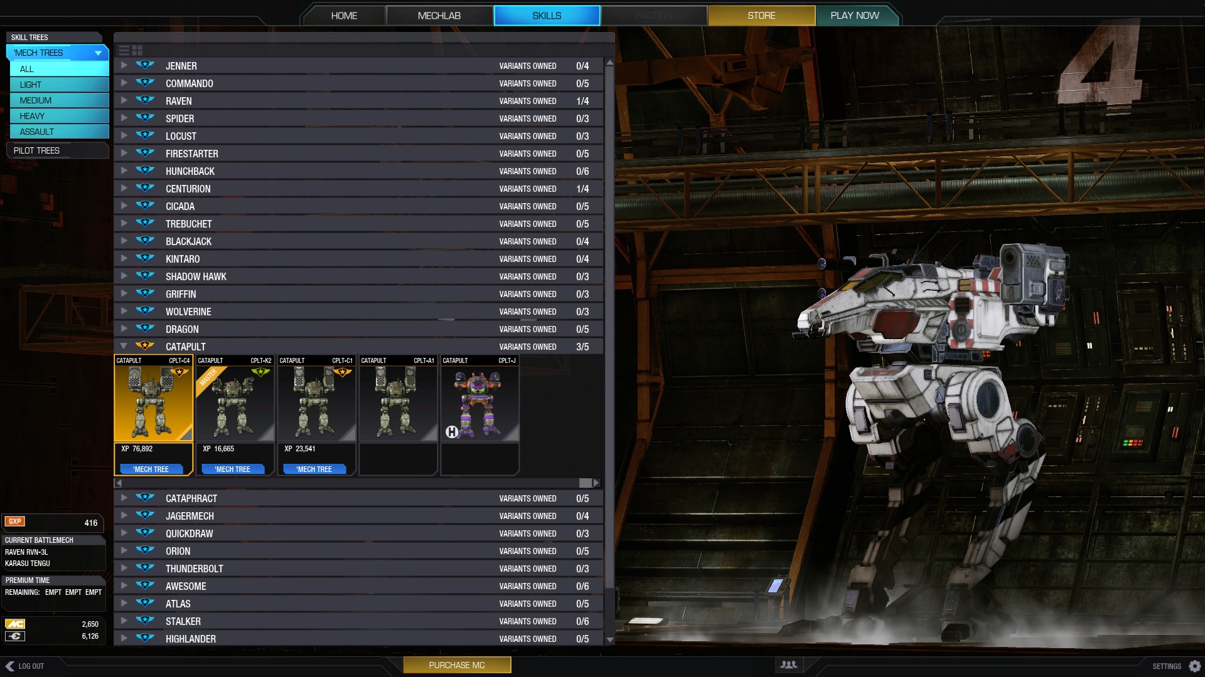Click the vertical list scrollbar track
The width and height of the screenshot is (1205, 677).
[609, 351]
